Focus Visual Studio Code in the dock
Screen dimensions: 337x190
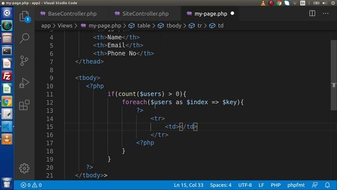click(x=7, y=127)
